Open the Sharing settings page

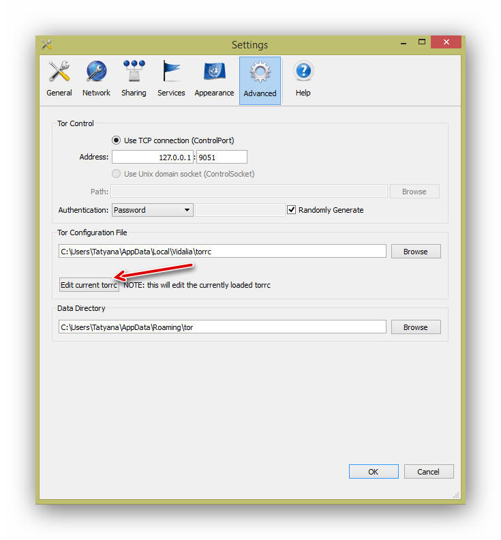coord(134,80)
